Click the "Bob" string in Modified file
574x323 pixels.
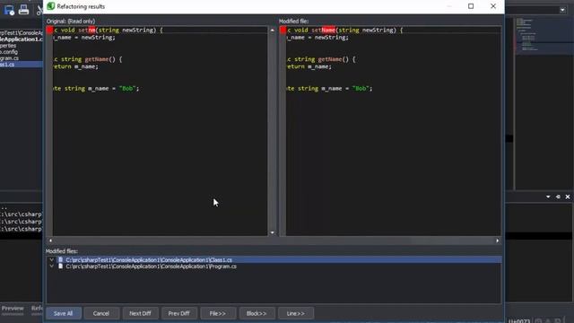[361, 89]
